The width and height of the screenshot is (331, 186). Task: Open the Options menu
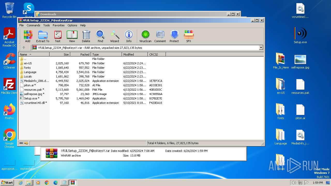point(72,25)
